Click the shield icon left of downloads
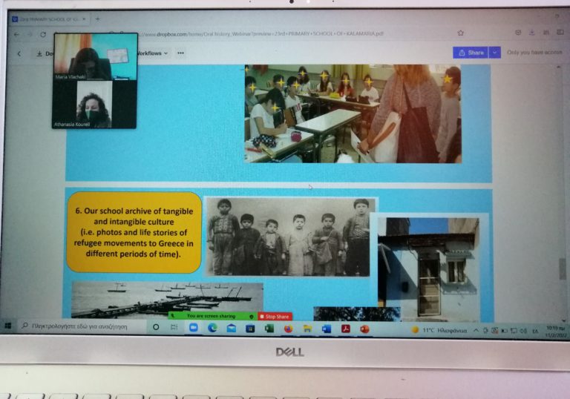 coord(518,33)
